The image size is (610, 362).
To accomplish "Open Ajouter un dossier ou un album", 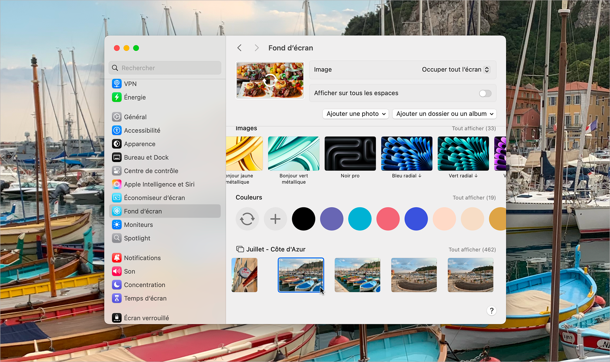I will coord(444,114).
